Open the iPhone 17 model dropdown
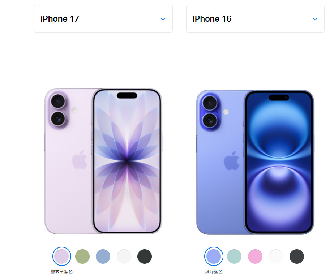Screen dimensions: 334x280 coord(103,19)
